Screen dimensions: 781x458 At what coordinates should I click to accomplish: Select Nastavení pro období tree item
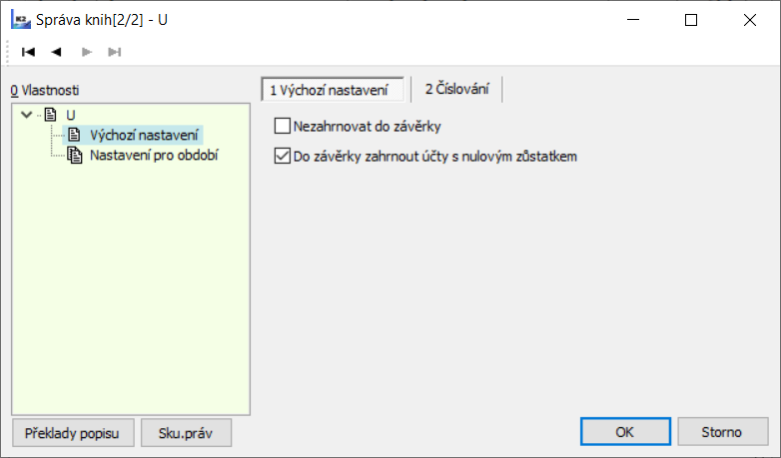point(154,156)
